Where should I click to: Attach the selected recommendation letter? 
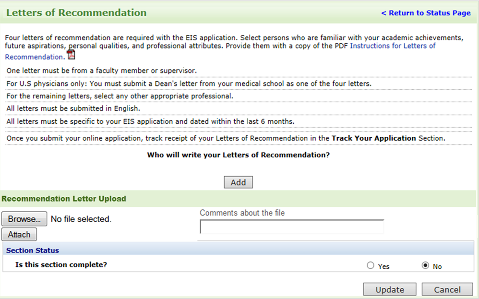click(19, 235)
